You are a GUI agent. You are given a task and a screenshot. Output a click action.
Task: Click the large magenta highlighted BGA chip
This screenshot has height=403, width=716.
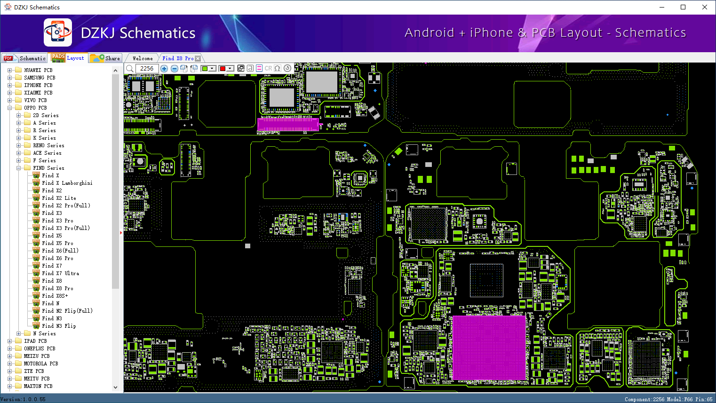pos(489,348)
